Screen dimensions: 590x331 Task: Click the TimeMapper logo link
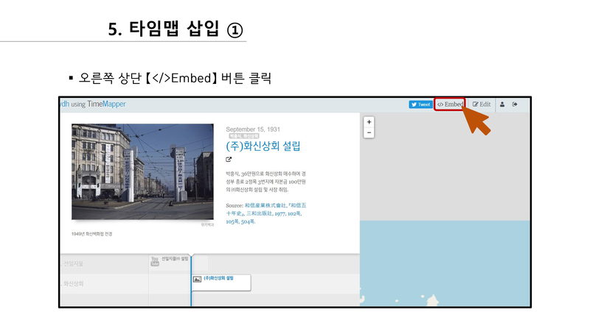[106, 104]
